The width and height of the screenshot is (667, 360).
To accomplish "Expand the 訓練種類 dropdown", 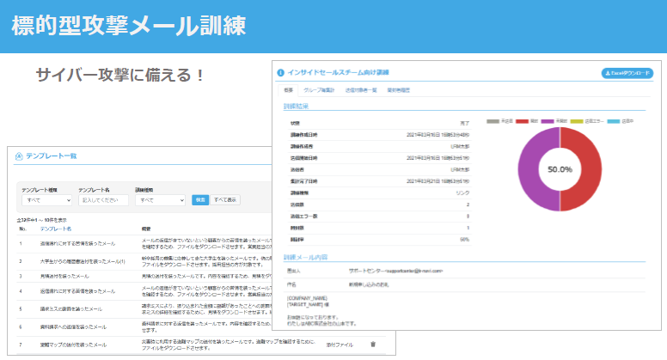I will tap(159, 200).
